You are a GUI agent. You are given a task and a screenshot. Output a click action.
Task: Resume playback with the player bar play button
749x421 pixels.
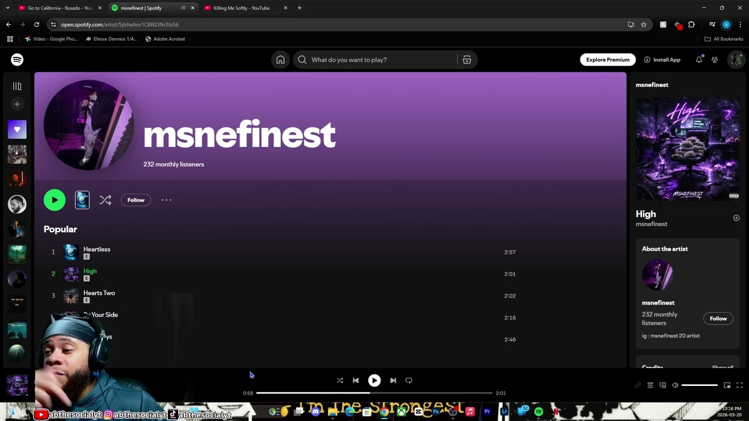[374, 381]
